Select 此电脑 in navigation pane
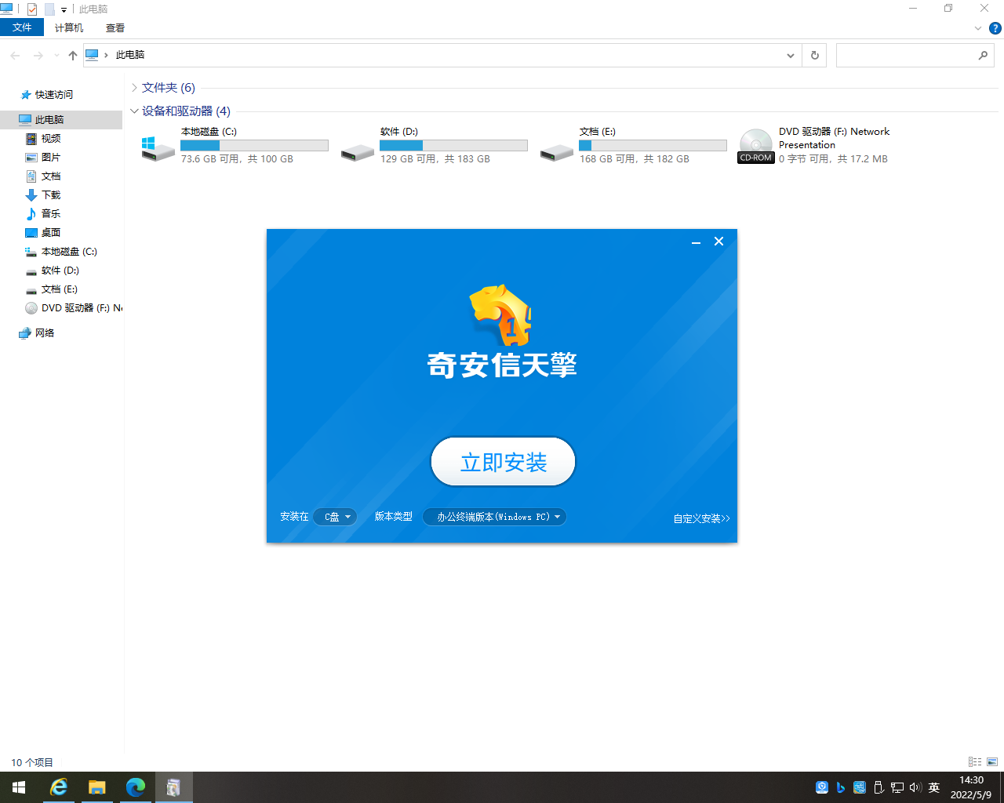 pyautogui.click(x=49, y=120)
